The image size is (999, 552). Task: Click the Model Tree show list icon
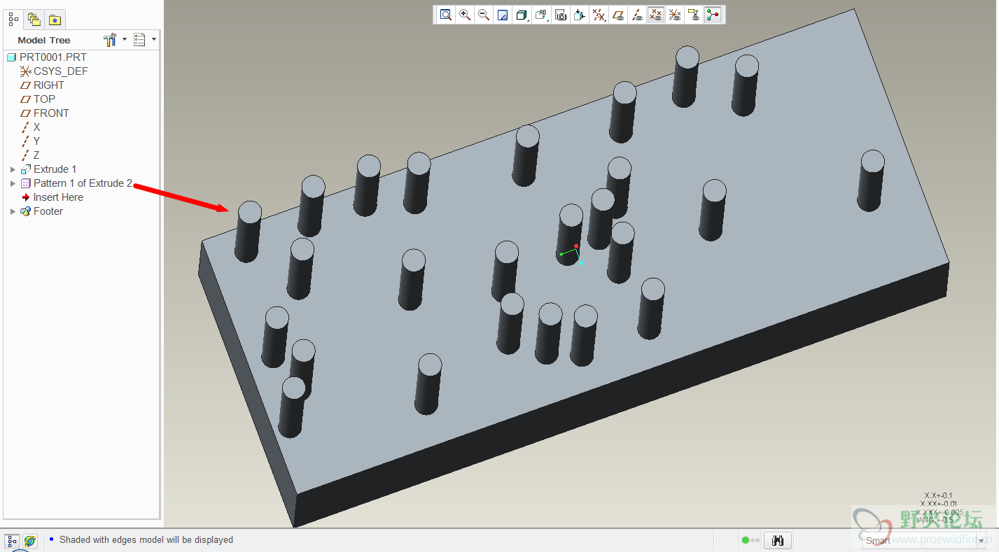point(139,40)
